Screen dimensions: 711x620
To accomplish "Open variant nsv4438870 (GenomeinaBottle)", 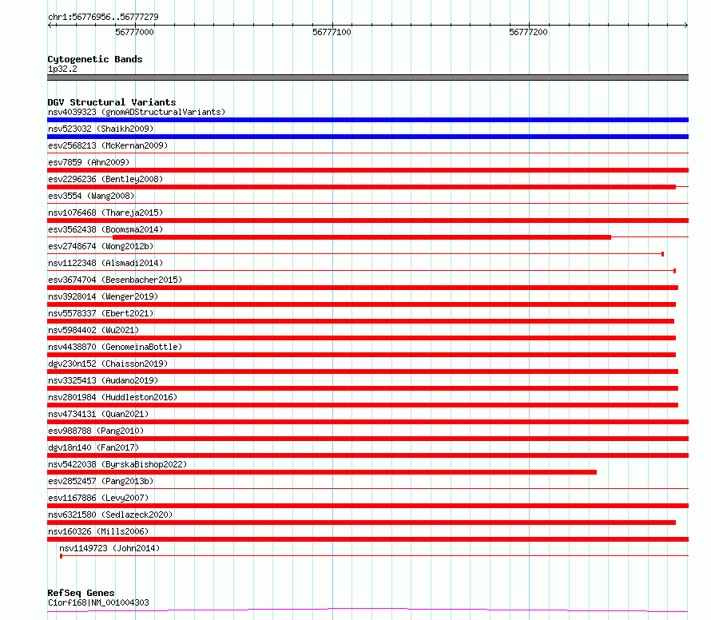I will click(x=115, y=347).
